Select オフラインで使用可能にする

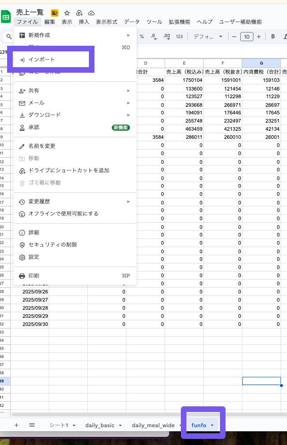[75, 214]
